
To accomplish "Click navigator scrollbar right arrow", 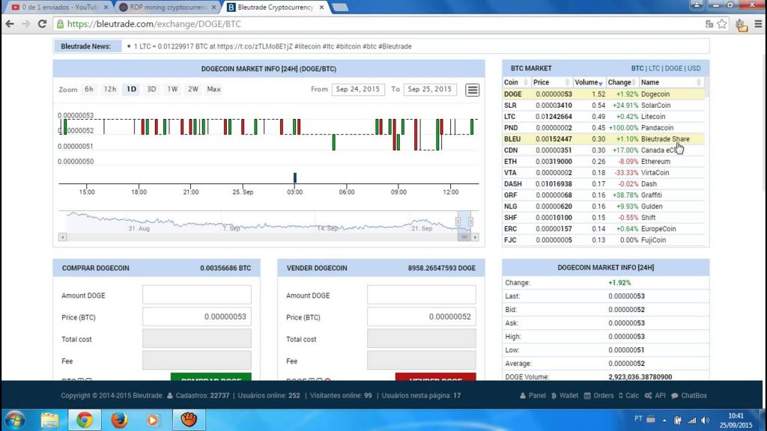I will pyautogui.click(x=475, y=237).
